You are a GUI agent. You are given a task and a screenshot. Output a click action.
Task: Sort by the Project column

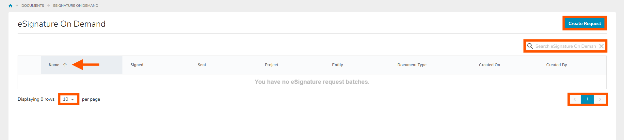271,65
